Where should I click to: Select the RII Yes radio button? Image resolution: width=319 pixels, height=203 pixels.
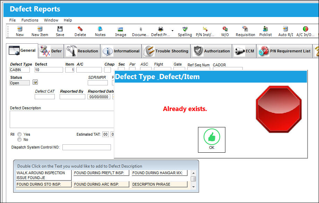(x=19, y=134)
